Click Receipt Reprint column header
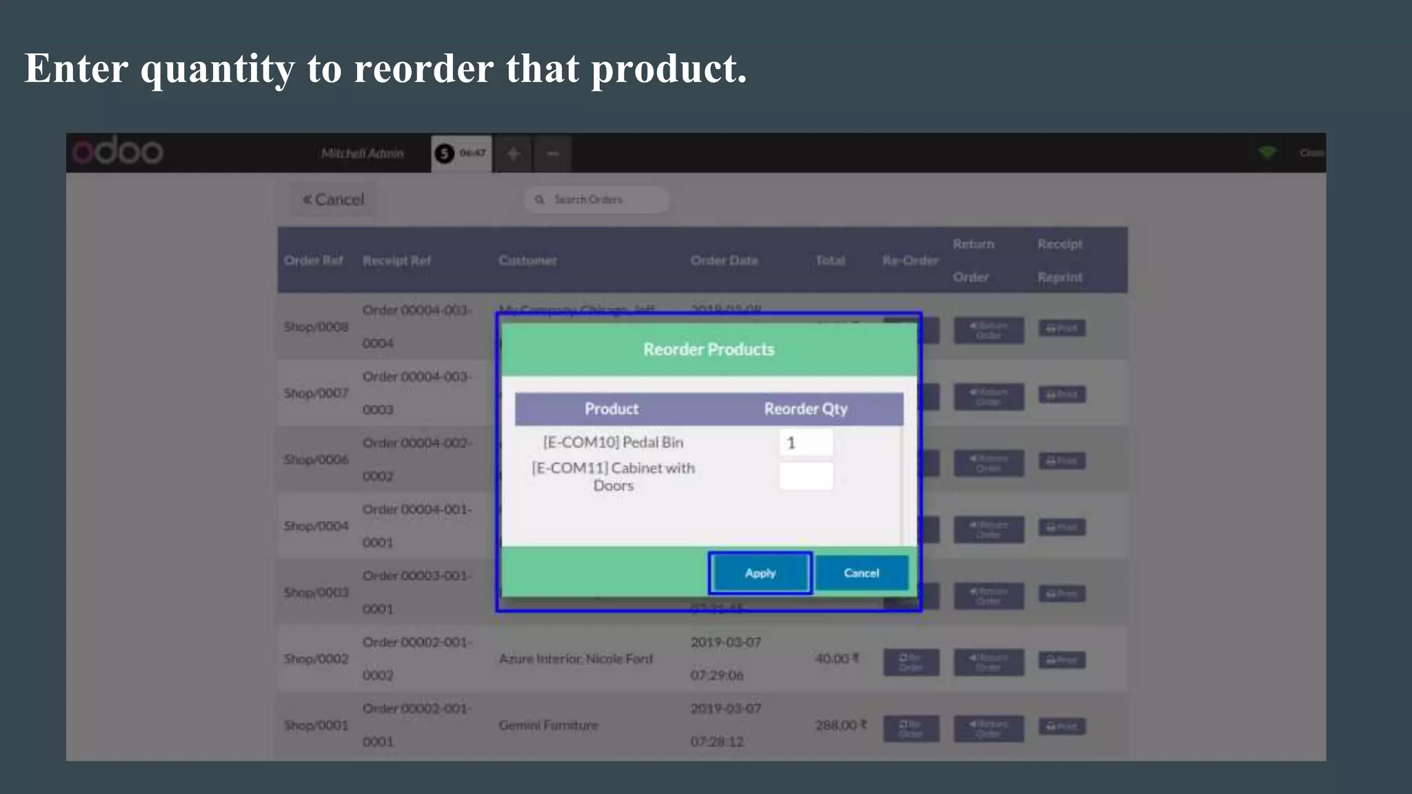Viewport: 1412px width, 794px height. point(1060,261)
